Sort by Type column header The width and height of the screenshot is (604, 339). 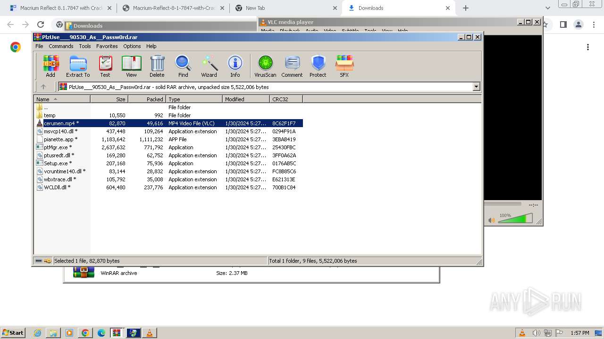click(x=194, y=99)
